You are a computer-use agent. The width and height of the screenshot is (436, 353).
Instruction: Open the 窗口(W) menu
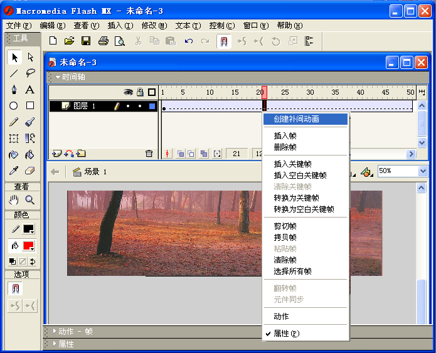pos(256,26)
